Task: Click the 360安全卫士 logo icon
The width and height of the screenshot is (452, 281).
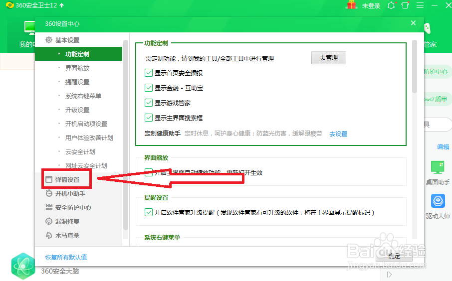Action: coord(9,5)
